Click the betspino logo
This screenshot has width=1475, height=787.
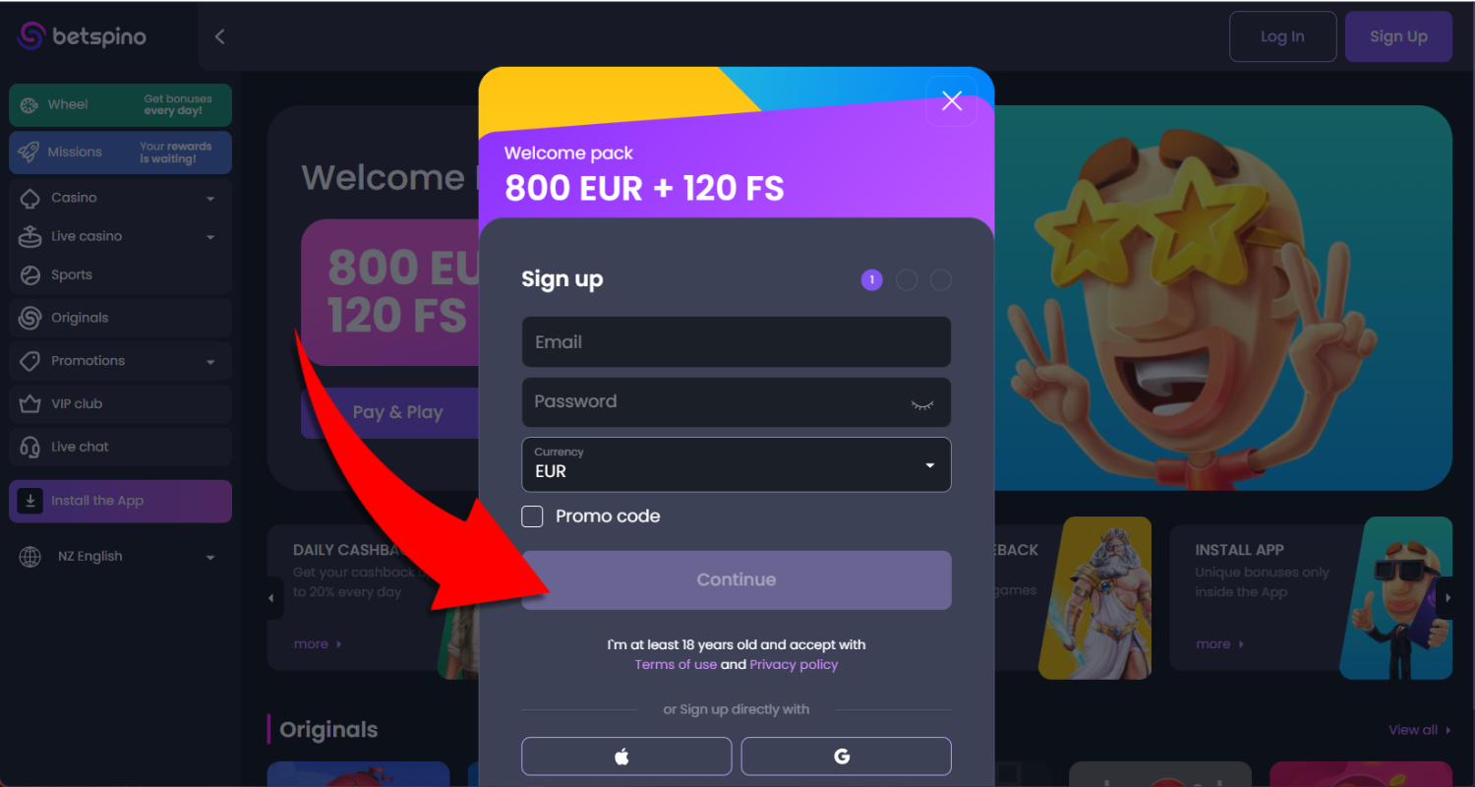[83, 36]
